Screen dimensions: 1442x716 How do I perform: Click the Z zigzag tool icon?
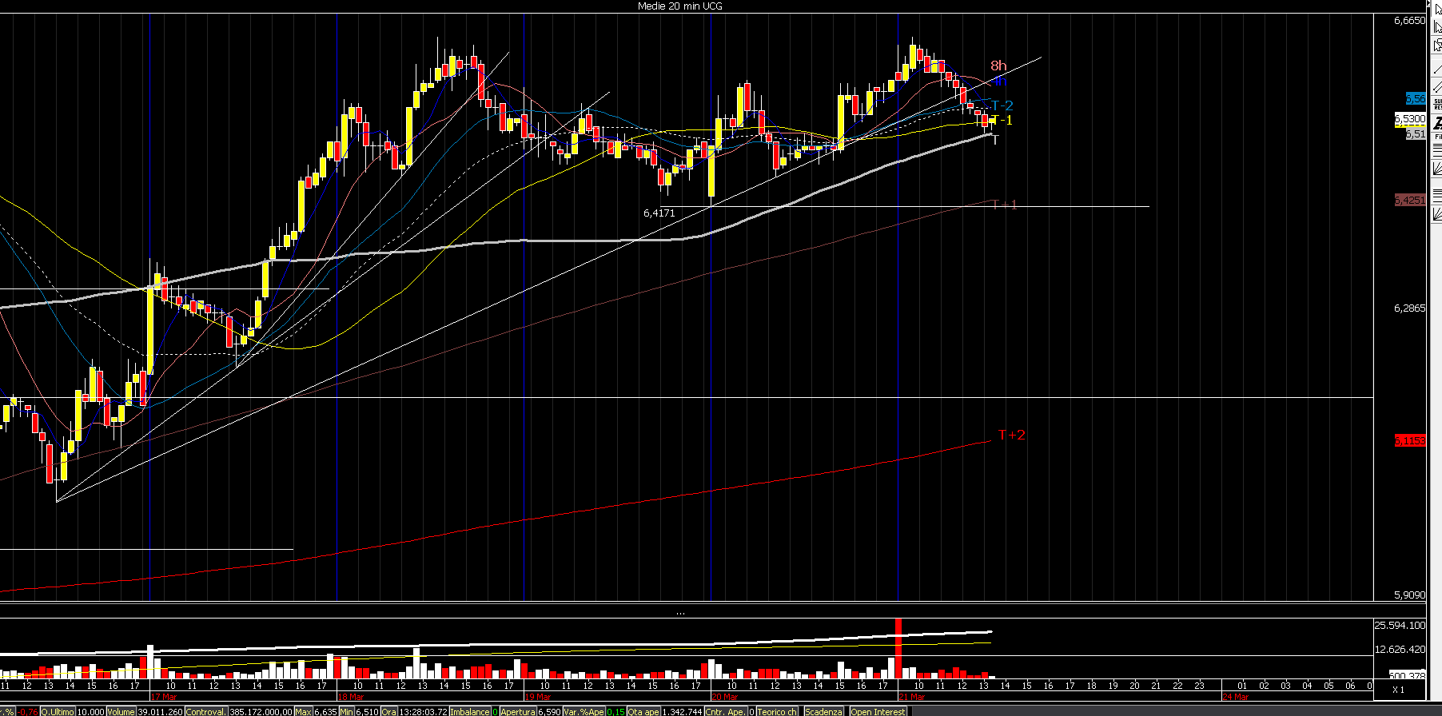pyautogui.click(x=1436, y=122)
